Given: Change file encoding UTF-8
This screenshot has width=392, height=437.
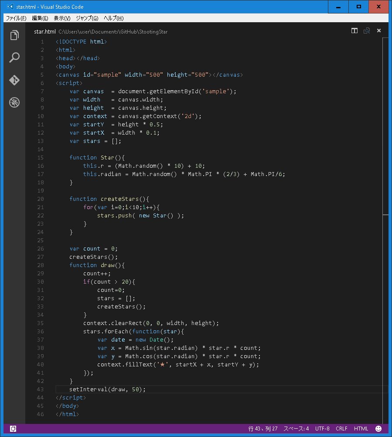Looking at the screenshot, I should (x=322, y=429).
